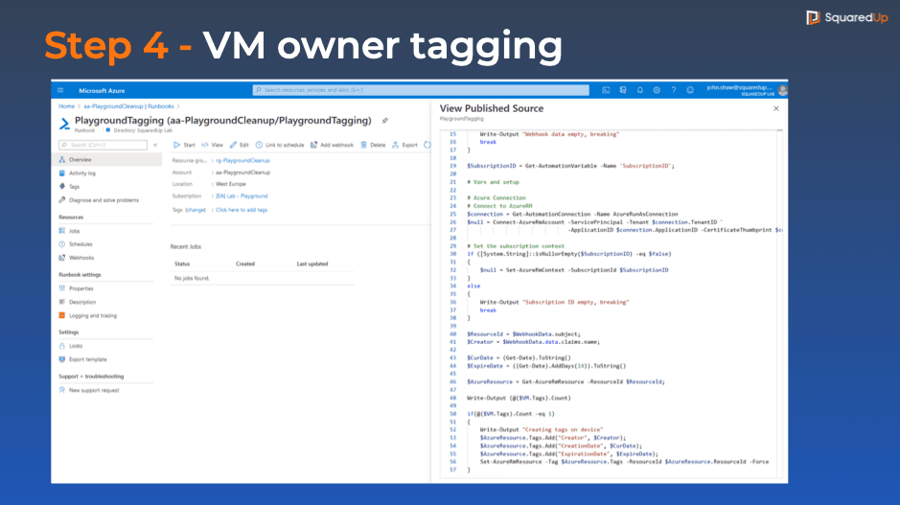This screenshot has height=505, width=900.
Task: Export the runbook
Action: 404,146
